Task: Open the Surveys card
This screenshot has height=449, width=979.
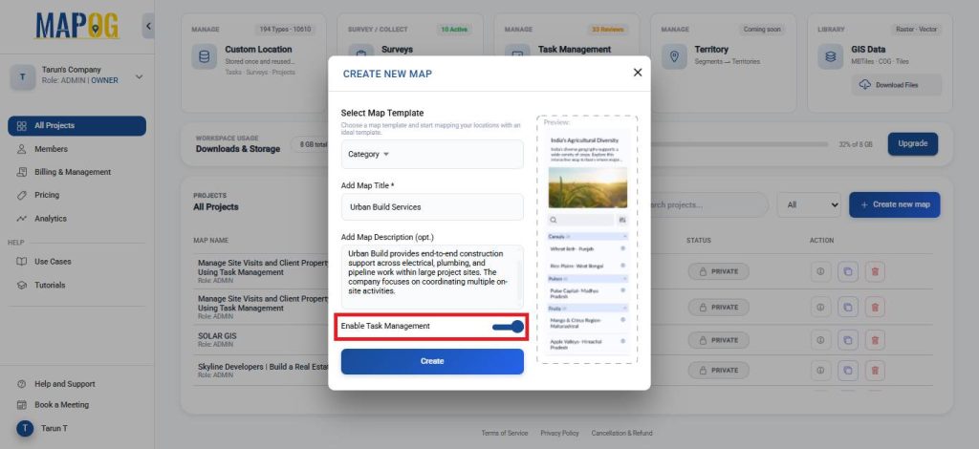Action: [x=410, y=63]
